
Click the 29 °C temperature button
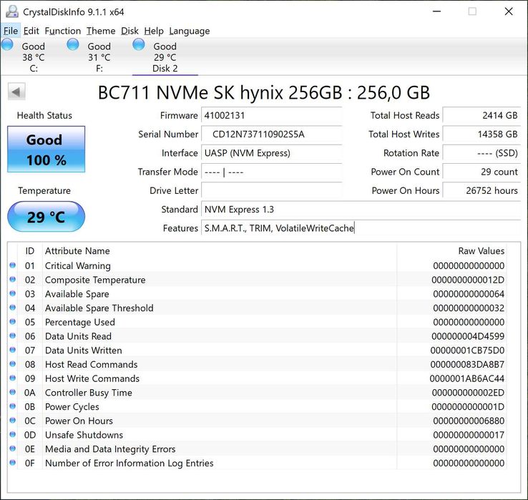coord(46,217)
